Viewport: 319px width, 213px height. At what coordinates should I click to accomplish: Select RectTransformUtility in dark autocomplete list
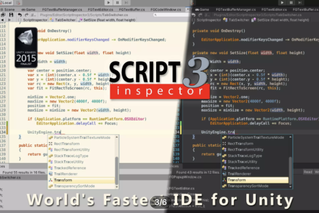click(x=255, y=149)
